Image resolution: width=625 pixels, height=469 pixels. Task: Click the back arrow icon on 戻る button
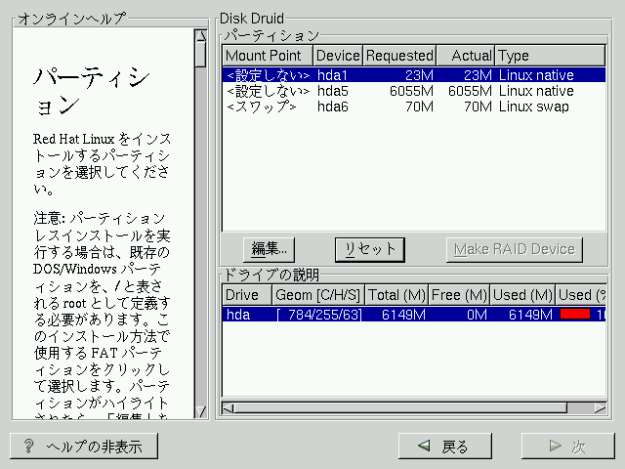pos(424,447)
